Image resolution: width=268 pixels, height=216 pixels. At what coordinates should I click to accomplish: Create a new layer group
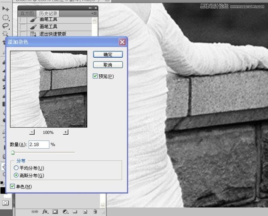[x=75, y=212]
